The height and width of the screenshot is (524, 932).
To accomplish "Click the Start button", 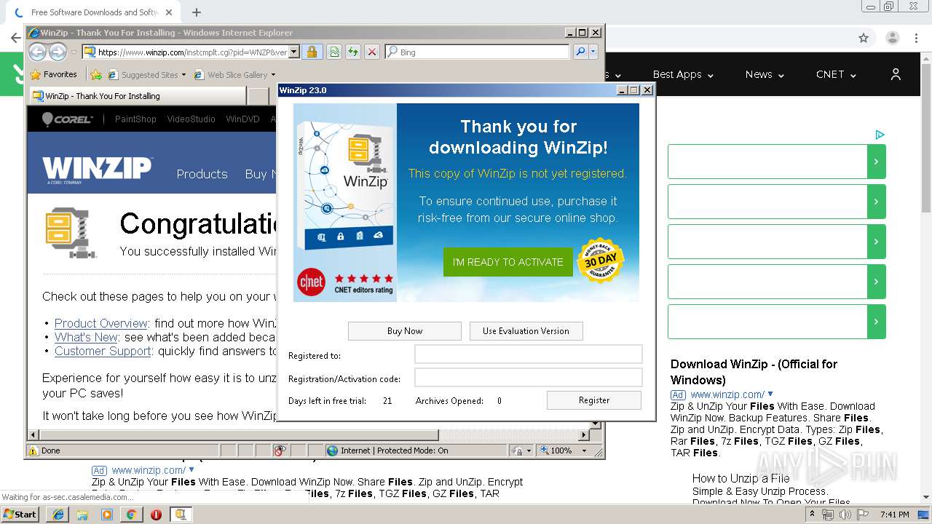I will click(x=20, y=515).
